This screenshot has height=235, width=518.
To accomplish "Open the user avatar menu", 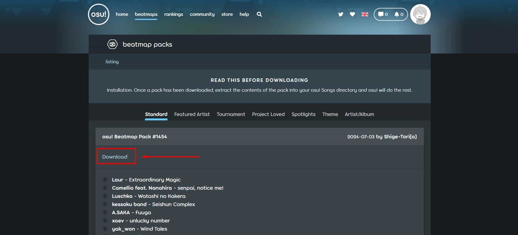I will click(420, 14).
